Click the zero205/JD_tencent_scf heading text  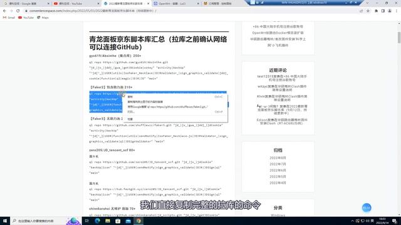click(112, 150)
